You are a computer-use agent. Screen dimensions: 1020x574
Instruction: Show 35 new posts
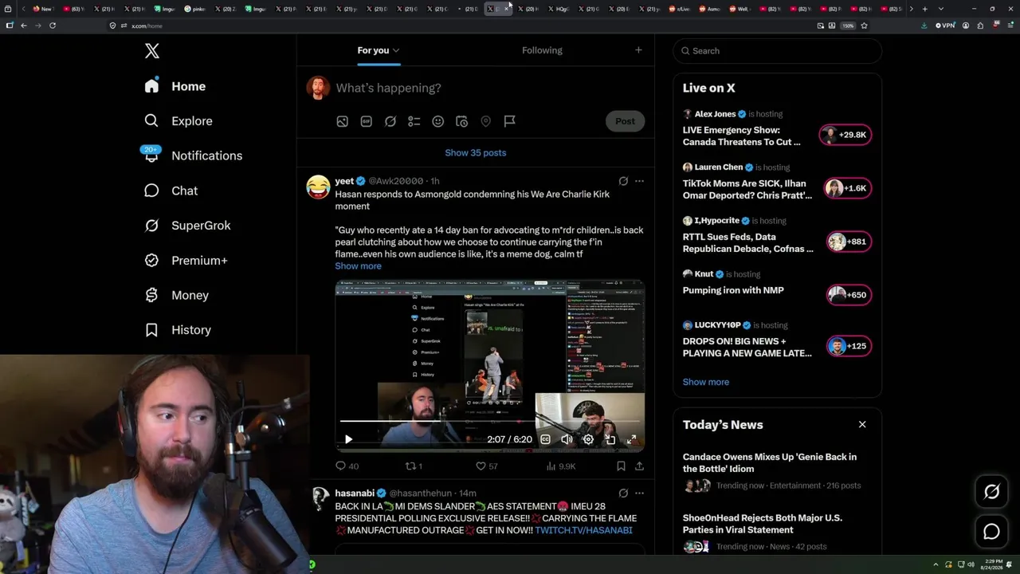[x=476, y=153]
